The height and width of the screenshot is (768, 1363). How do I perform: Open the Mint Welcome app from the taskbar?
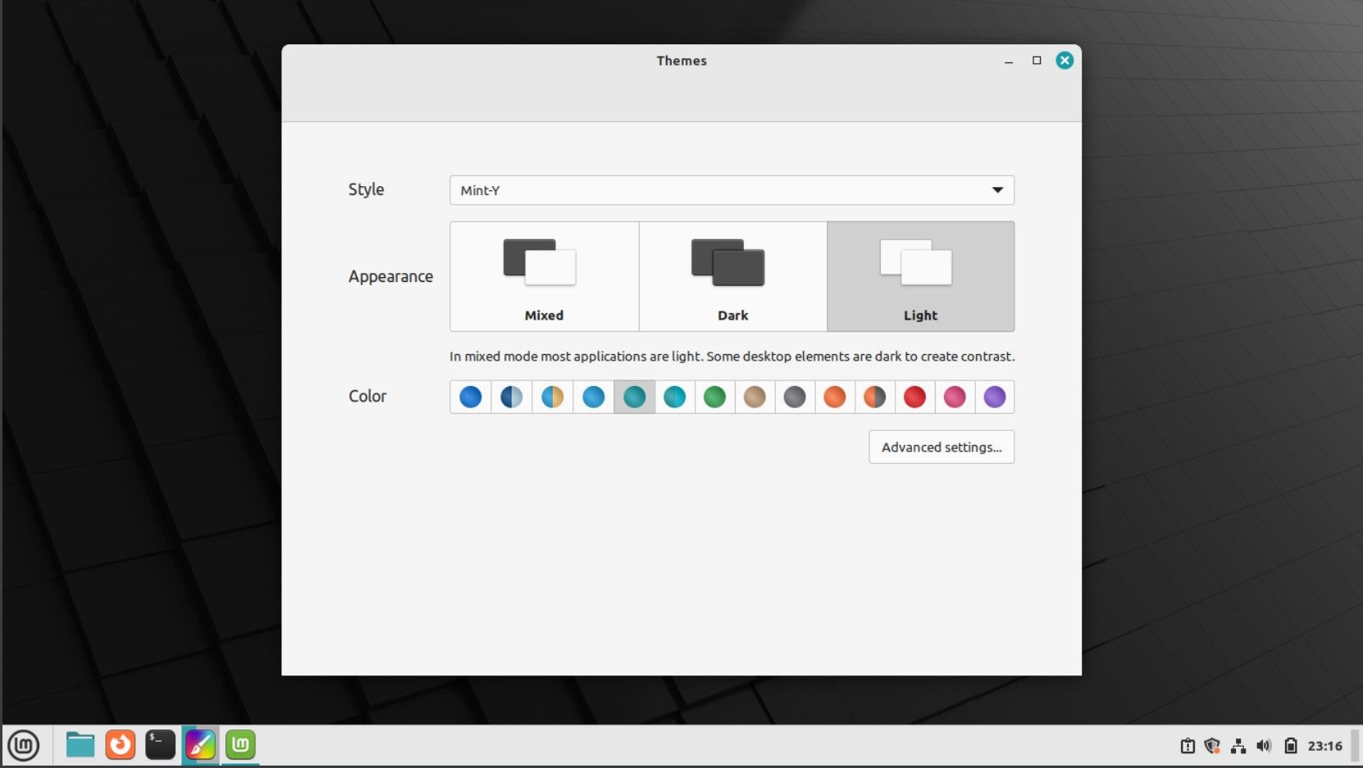[239, 745]
